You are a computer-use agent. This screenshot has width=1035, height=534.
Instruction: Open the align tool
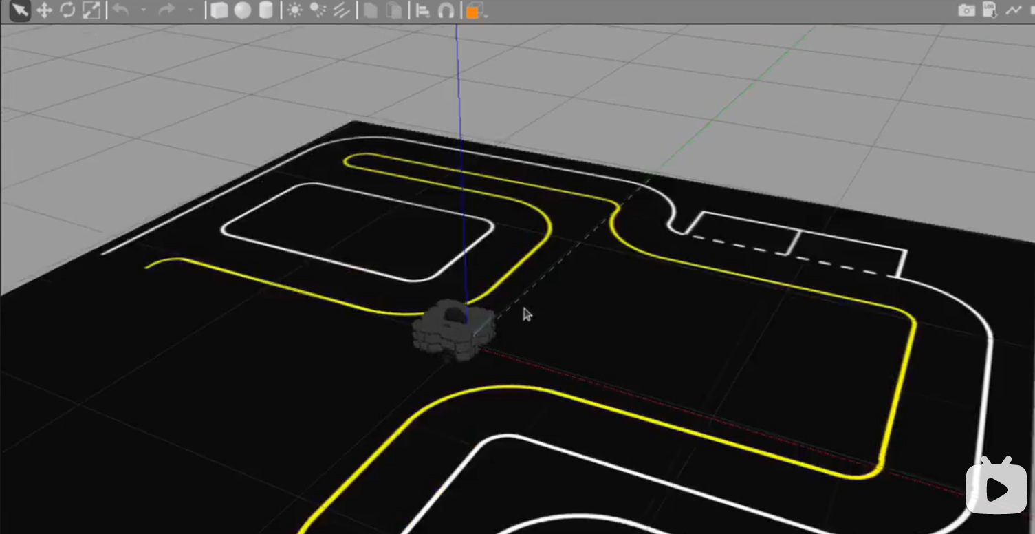click(423, 10)
